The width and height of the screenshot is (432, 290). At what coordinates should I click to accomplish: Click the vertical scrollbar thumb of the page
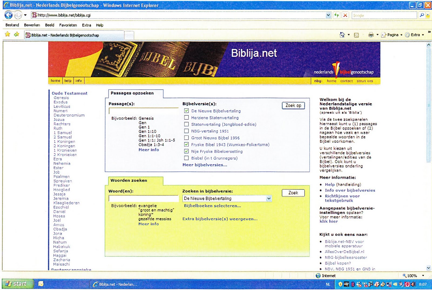[x=428, y=105]
